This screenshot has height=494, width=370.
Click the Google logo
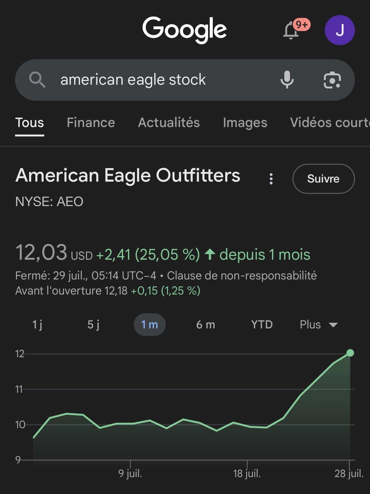click(x=185, y=30)
